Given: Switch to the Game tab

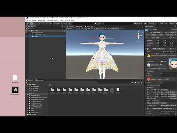Looking at the screenshot, I should (79, 26).
